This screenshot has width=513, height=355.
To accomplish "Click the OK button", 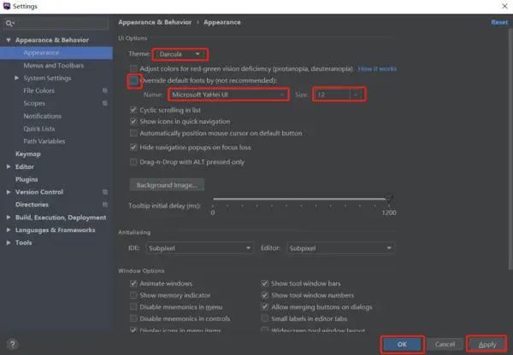I will tap(403, 344).
